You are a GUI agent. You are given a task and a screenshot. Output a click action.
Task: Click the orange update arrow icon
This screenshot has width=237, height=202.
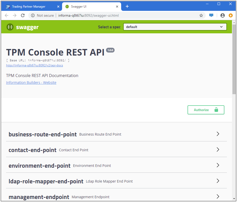click(230, 15)
